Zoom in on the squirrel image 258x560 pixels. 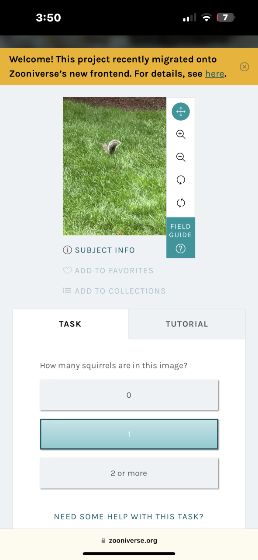coord(181,134)
